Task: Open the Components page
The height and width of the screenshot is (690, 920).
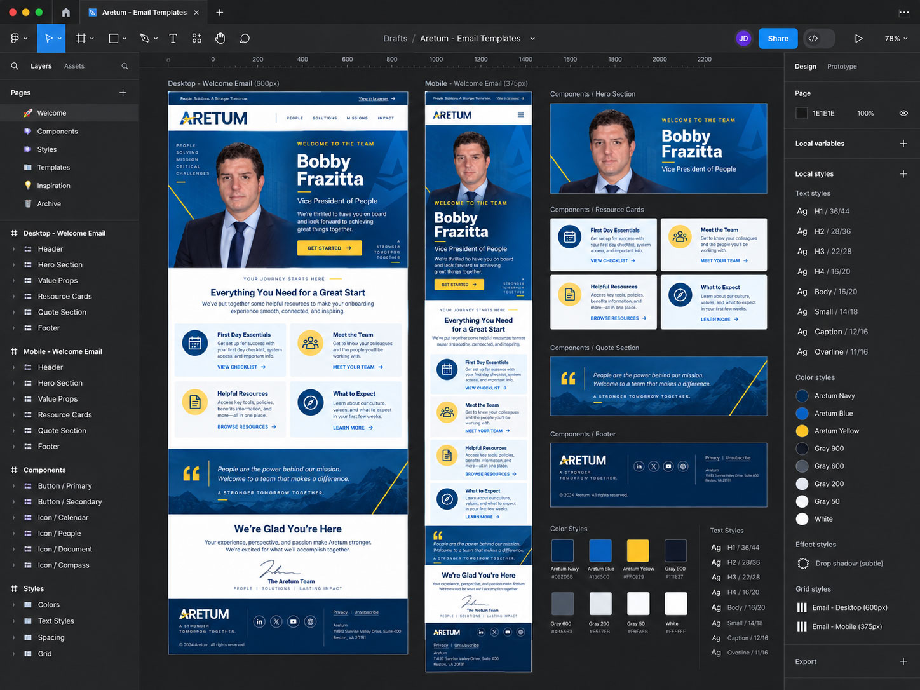Action: tap(69, 132)
